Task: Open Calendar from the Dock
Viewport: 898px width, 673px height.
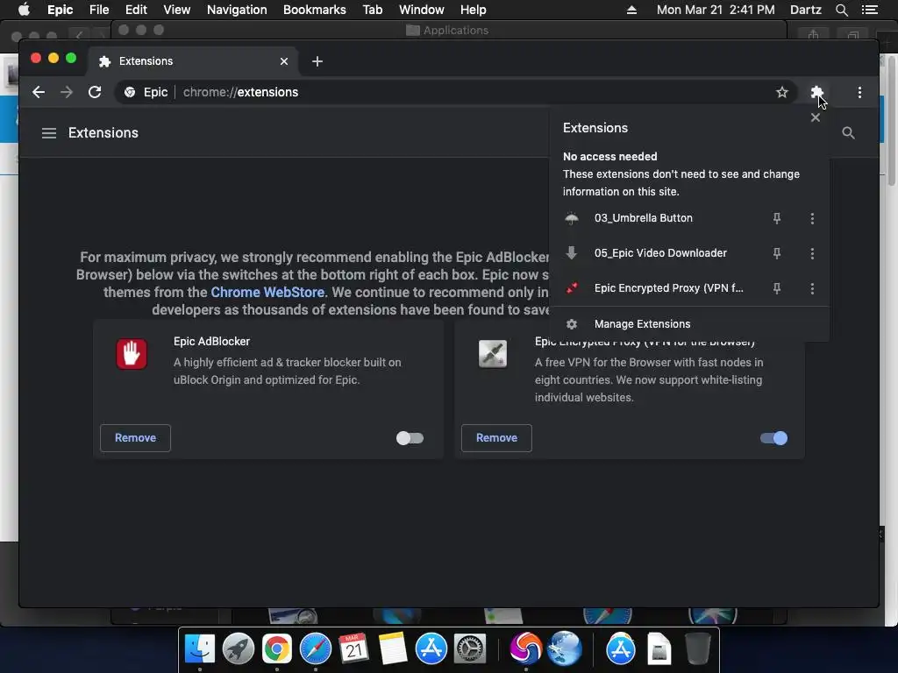Action: (x=353, y=649)
